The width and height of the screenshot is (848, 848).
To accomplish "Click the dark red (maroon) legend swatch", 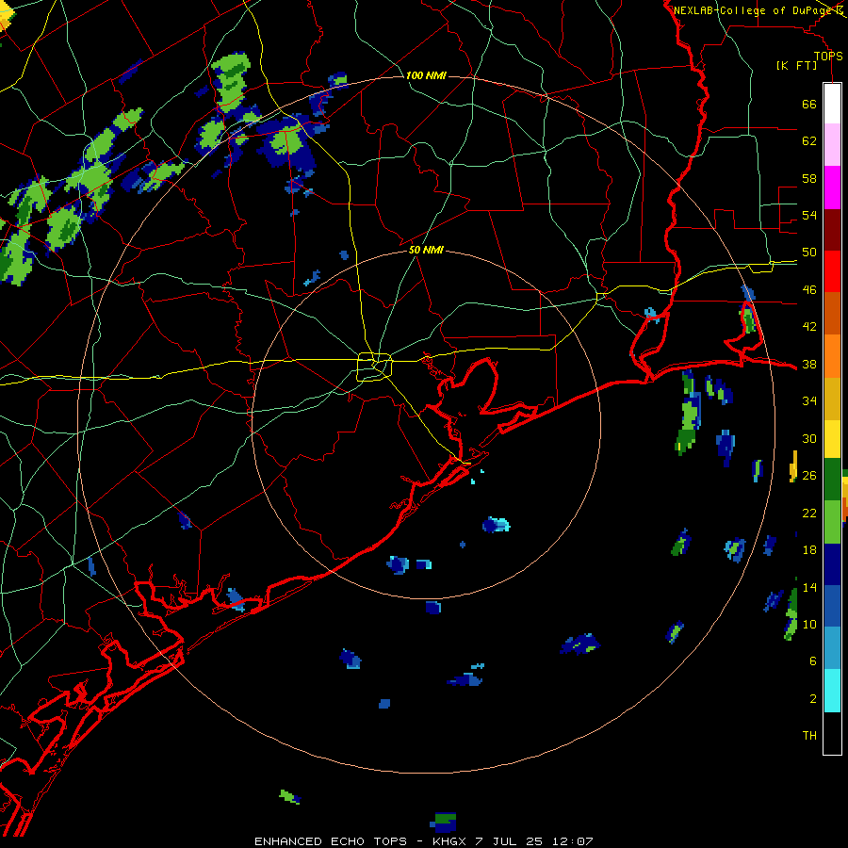I will click(832, 229).
